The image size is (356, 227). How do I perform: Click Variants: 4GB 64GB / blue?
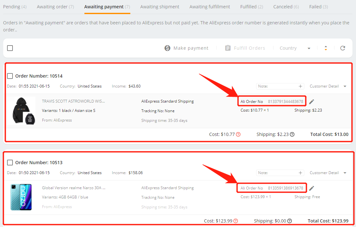click(x=65, y=197)
